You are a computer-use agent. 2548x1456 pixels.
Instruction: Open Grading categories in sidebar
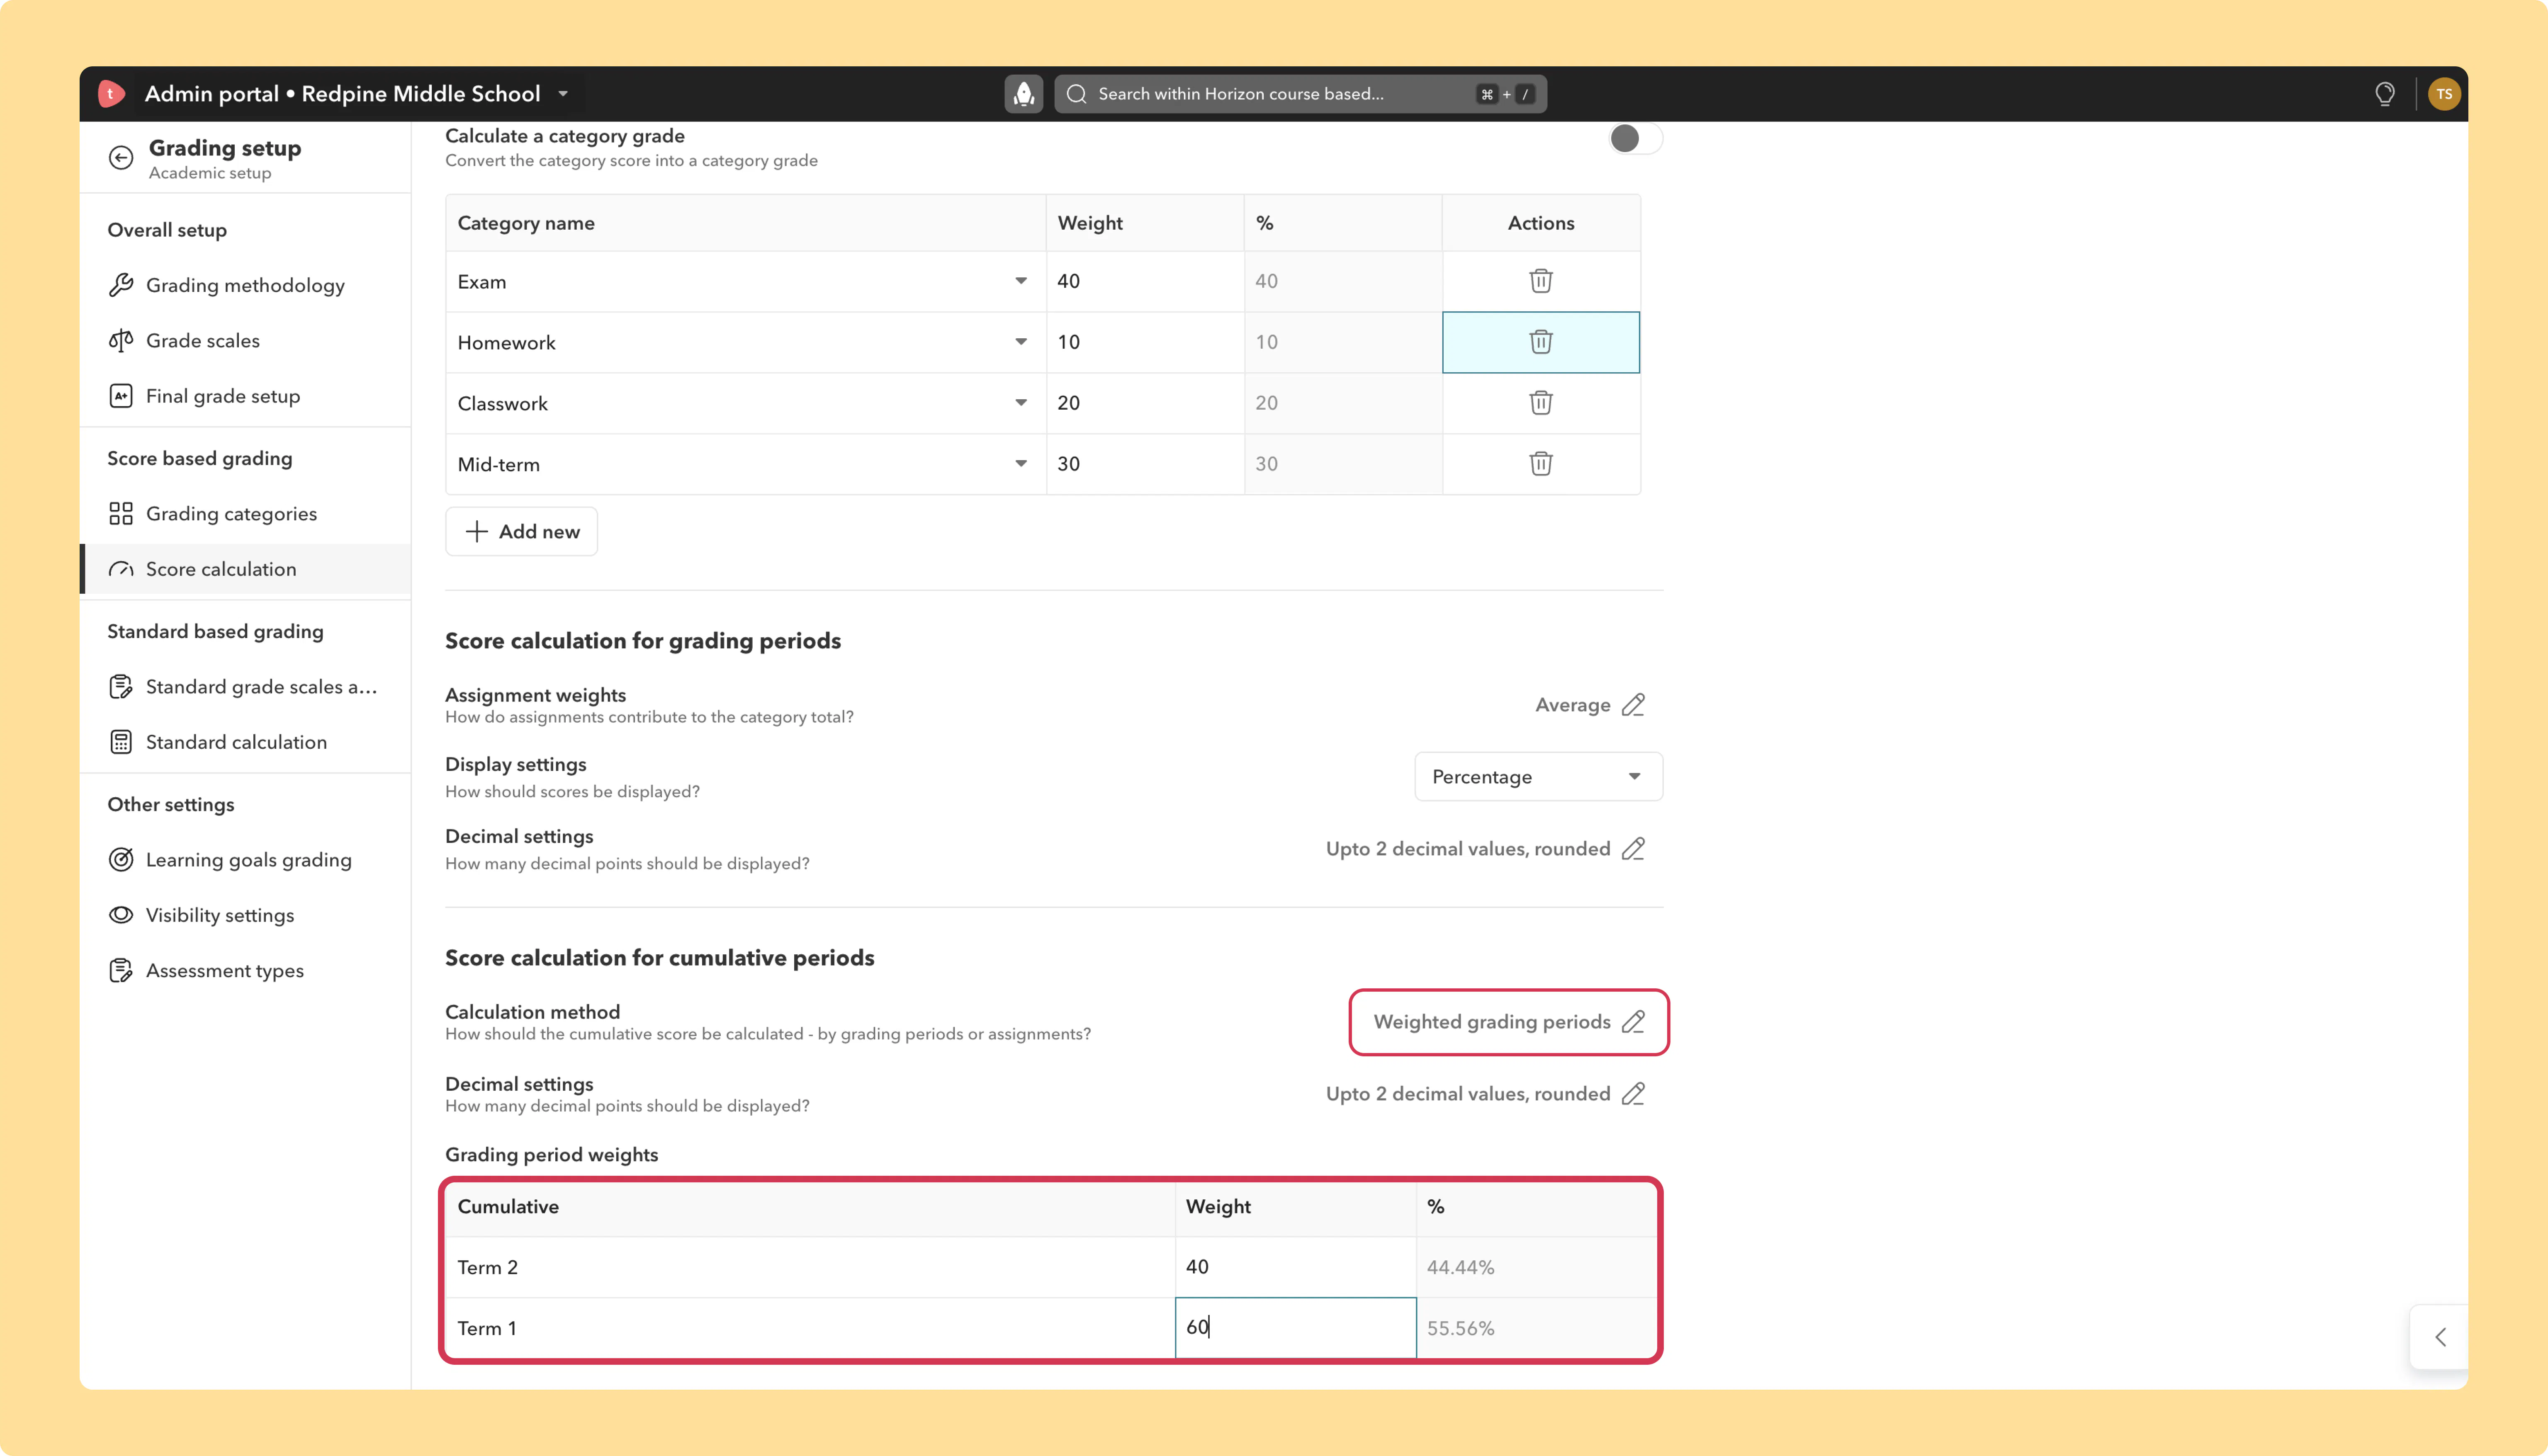[x=245, y=514]
